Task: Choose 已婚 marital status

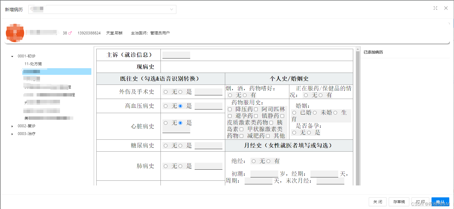Action: 294,113
